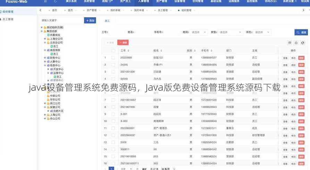Image resolution: width=310 pixels, height=170 pixels.
Task: Collapse the 集团总部 tree node
Action: (x=42, y=31)
